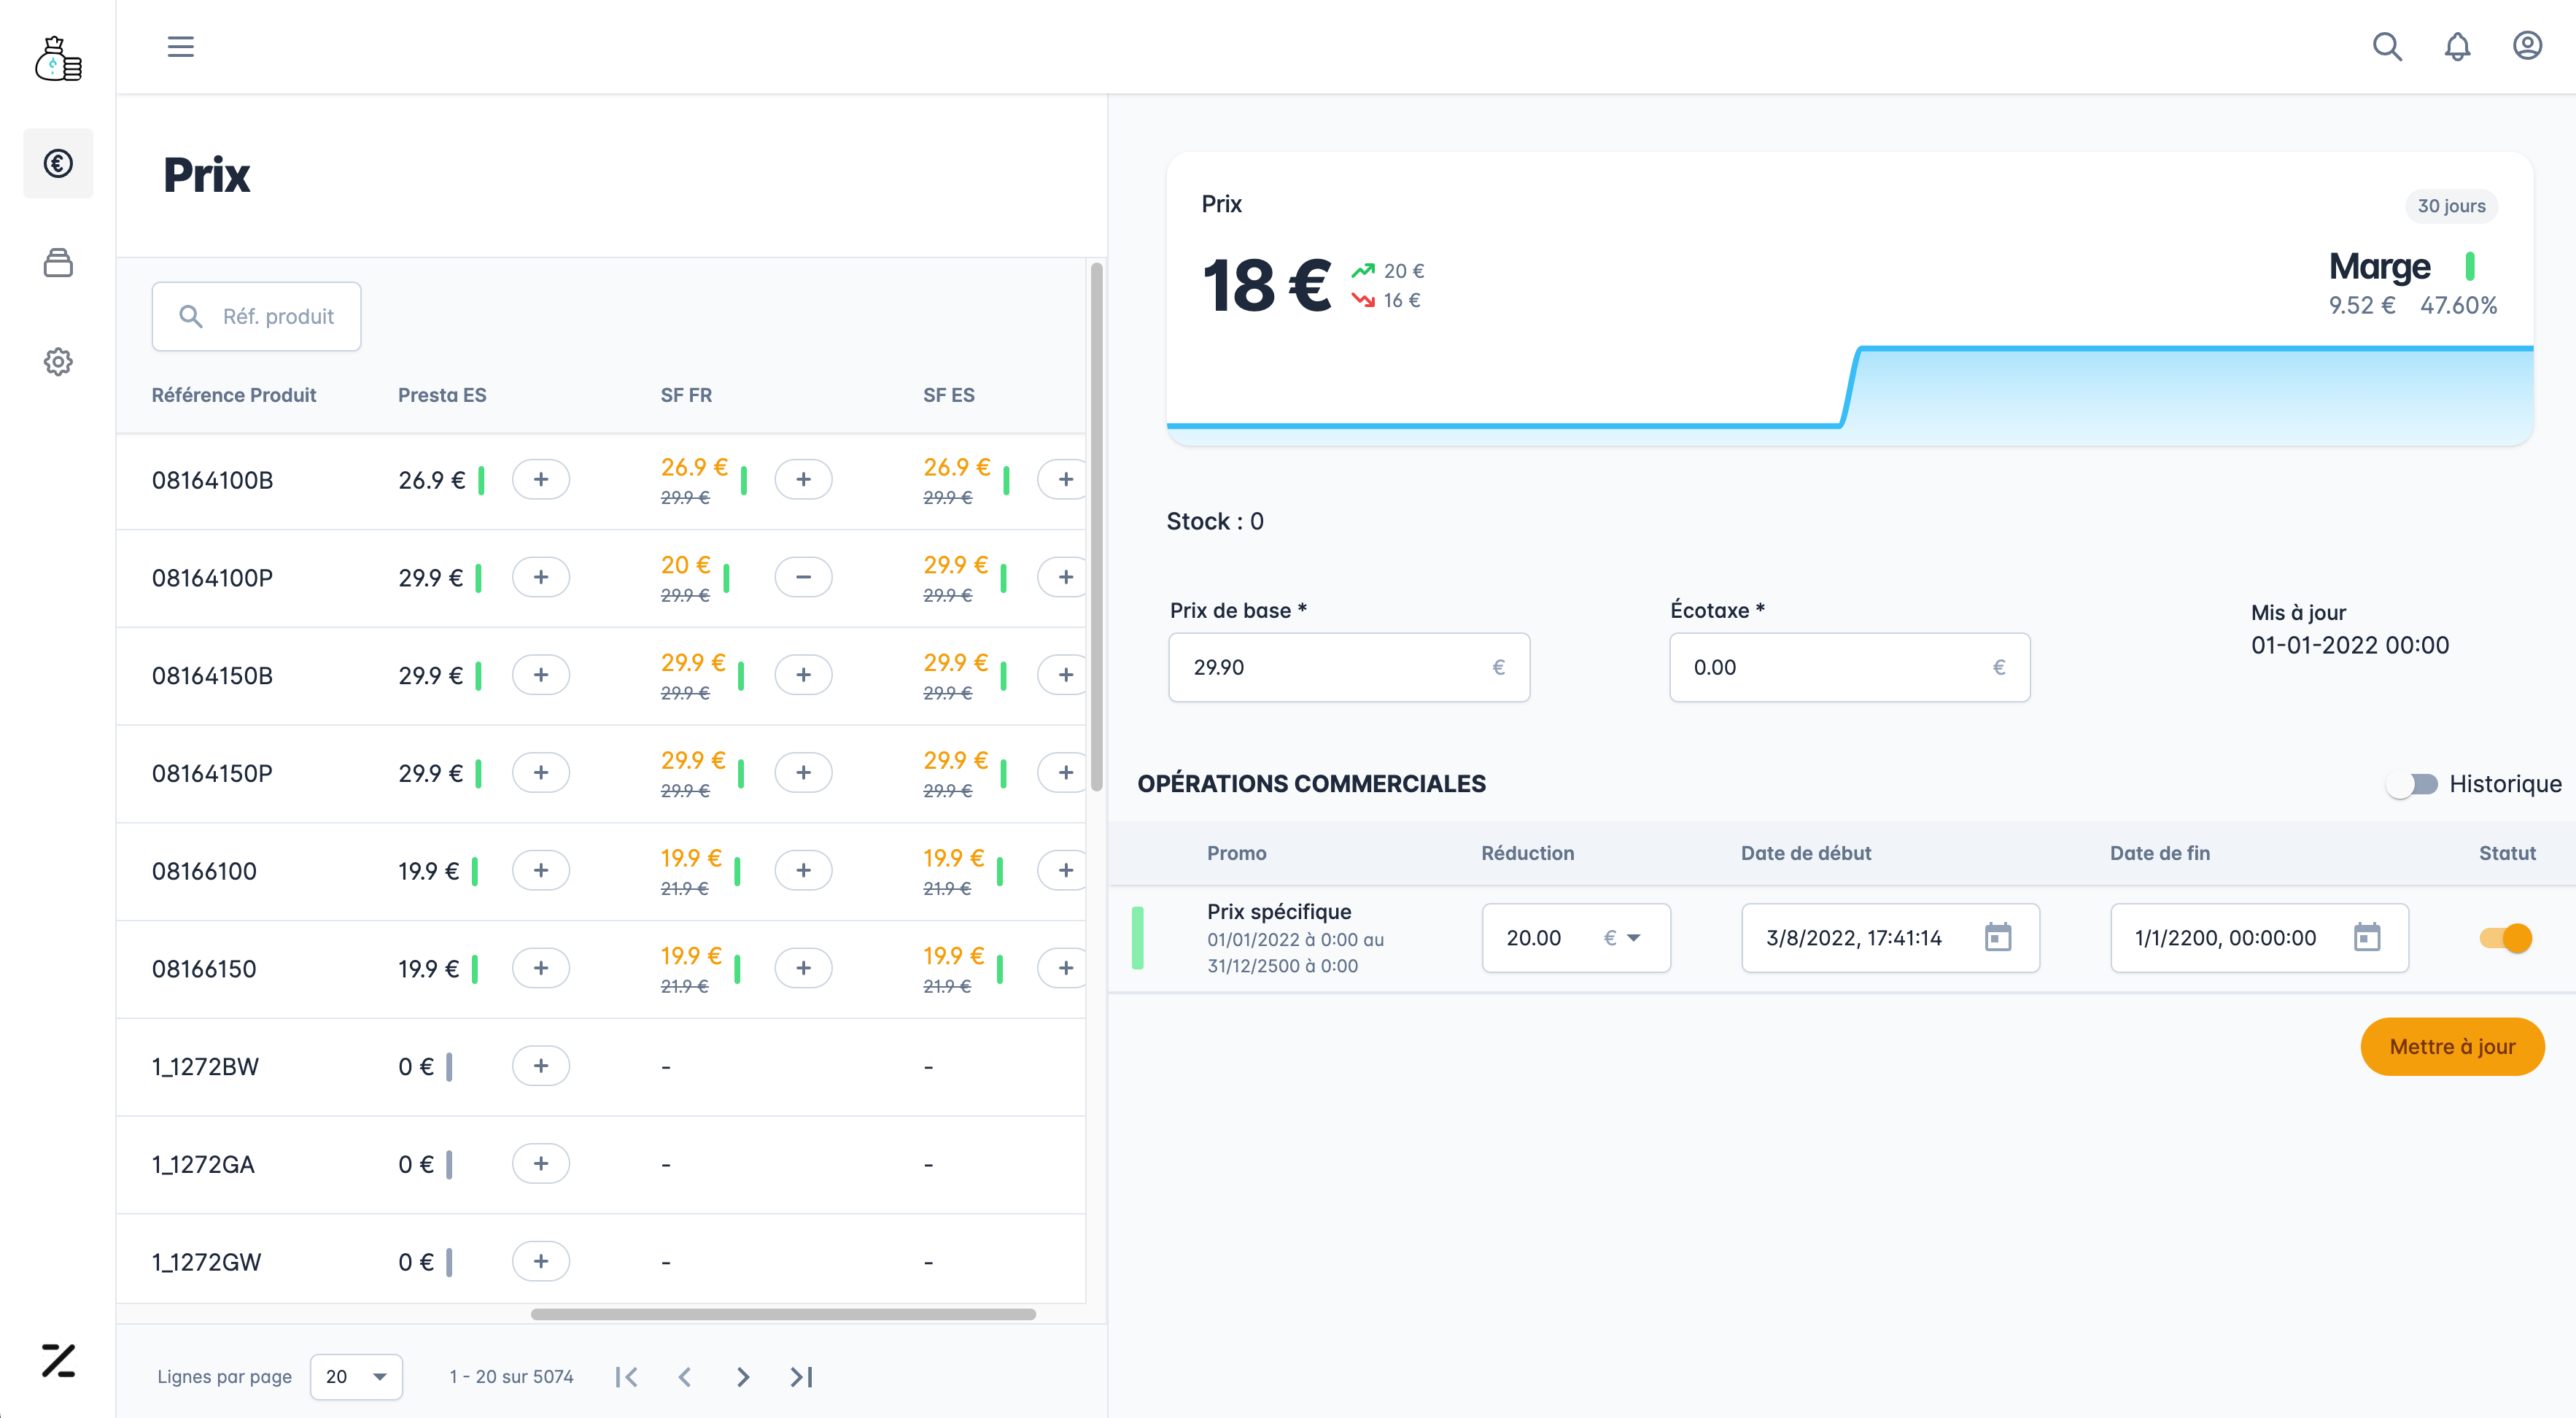This screenshot has height=1418, width=2576.
Task: Click the Mettre à jour button
Action: [x=2451, y=1047]
